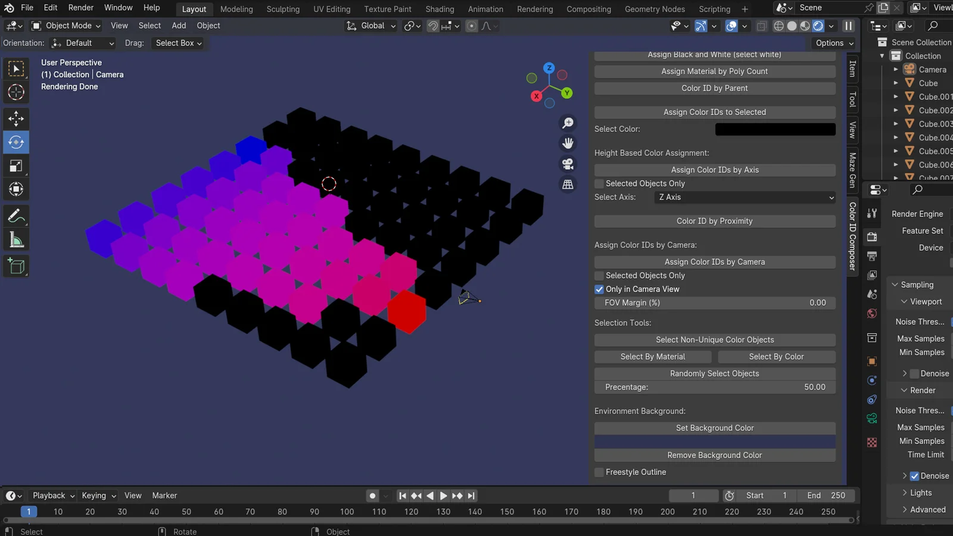Enable the Freestyle Outline checkbox
This screenshot has width=953, height=536.
[599, 472]
